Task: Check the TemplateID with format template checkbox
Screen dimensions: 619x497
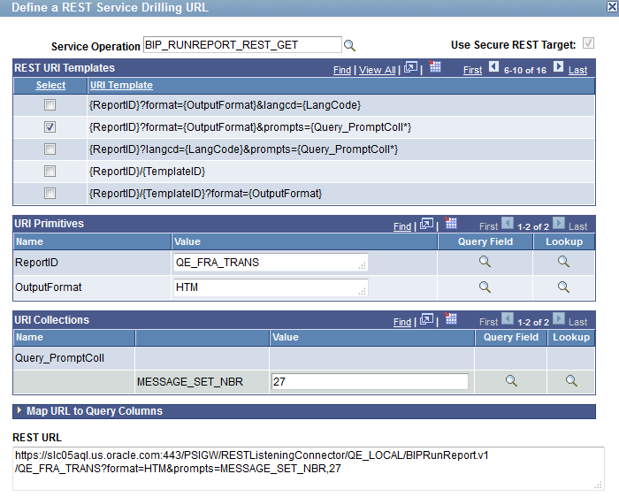Action: tap(50, 194)
